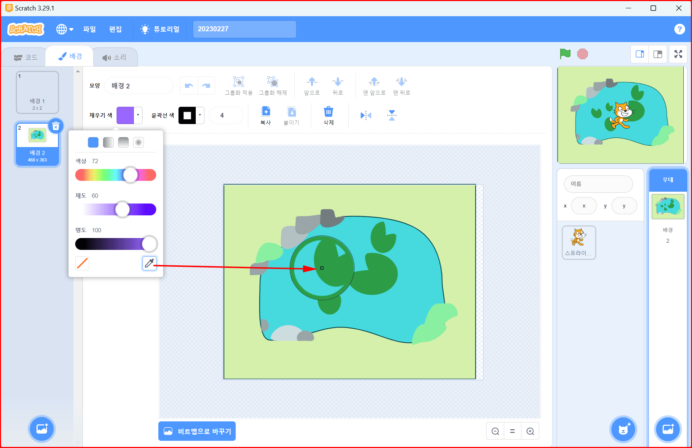Open the 파일 menu
Viewport: 692px width, 448px height.
[x=89, y=29]
